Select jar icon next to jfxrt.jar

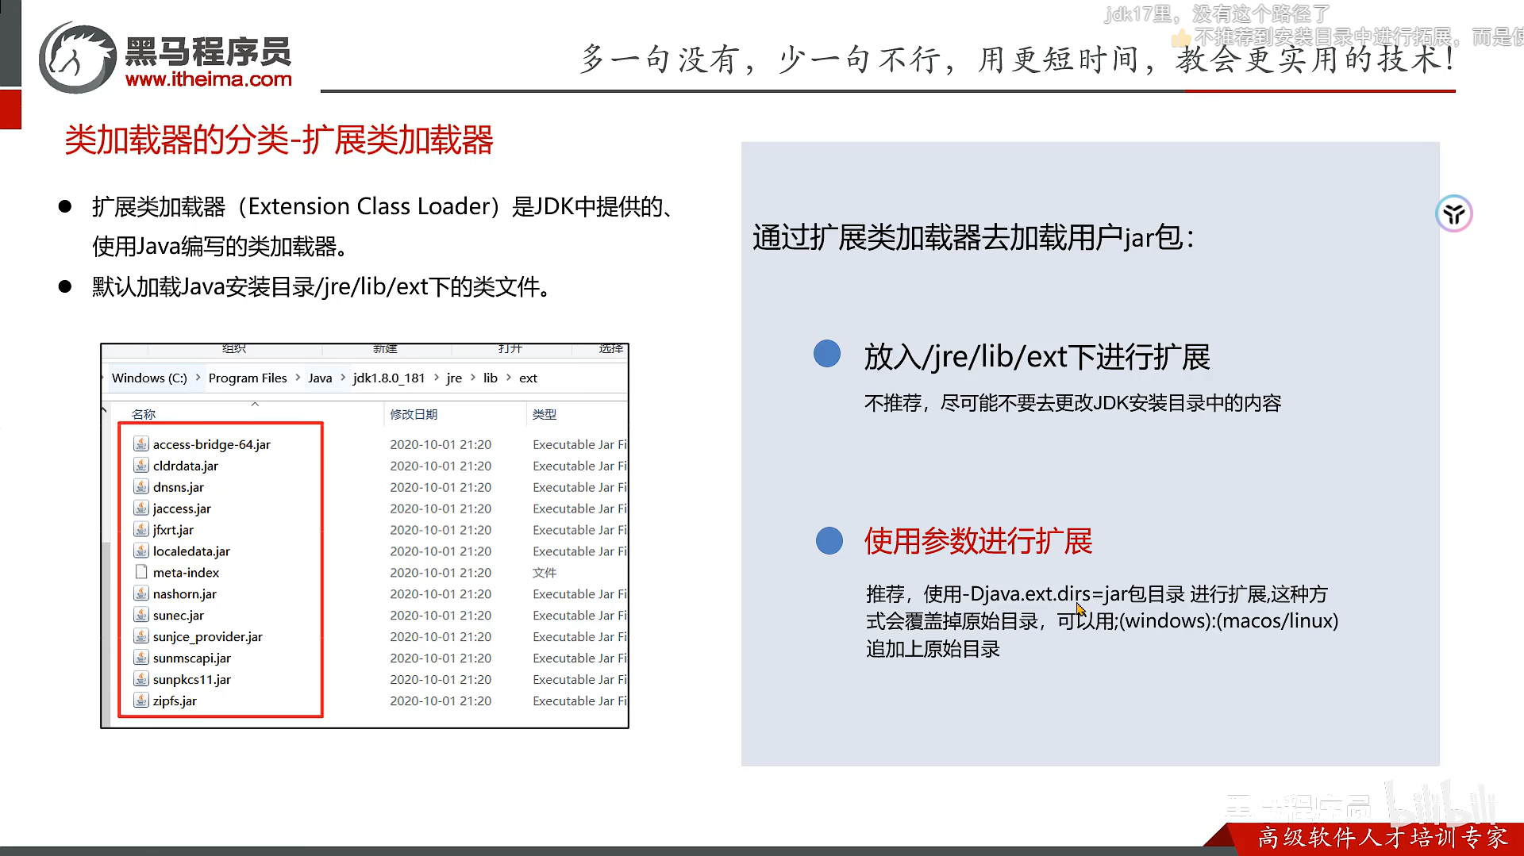coord(141,529)
